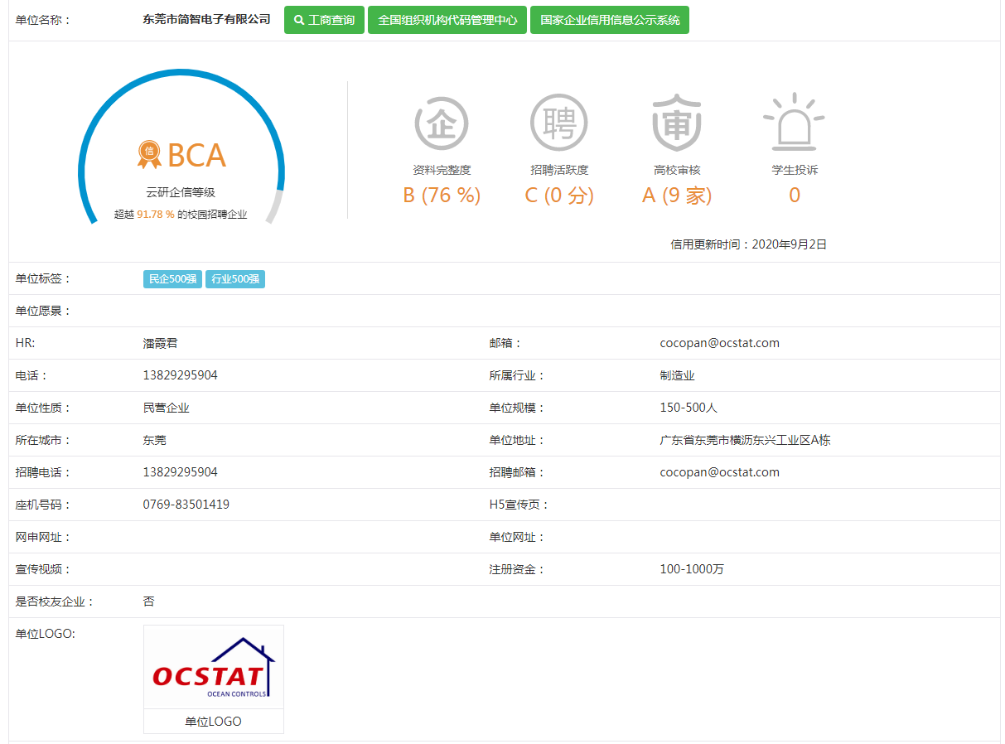
Task: Click the A (9 家) audit score
Action: pyautogui.click(x=677, y=196)
